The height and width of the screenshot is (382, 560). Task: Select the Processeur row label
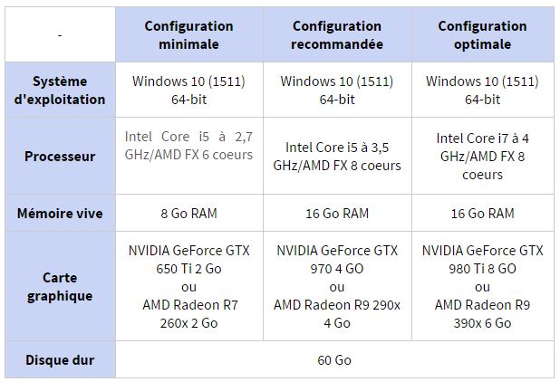[x=60, y=156]
